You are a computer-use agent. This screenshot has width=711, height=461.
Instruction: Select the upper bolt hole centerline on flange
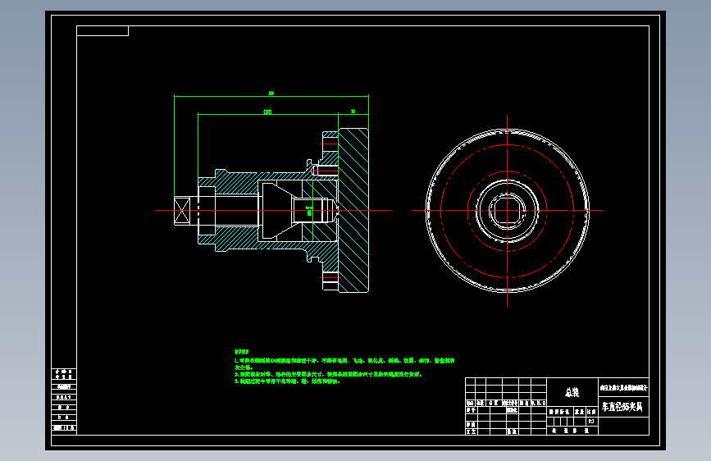pyautogui.click(x=330, y=144)
